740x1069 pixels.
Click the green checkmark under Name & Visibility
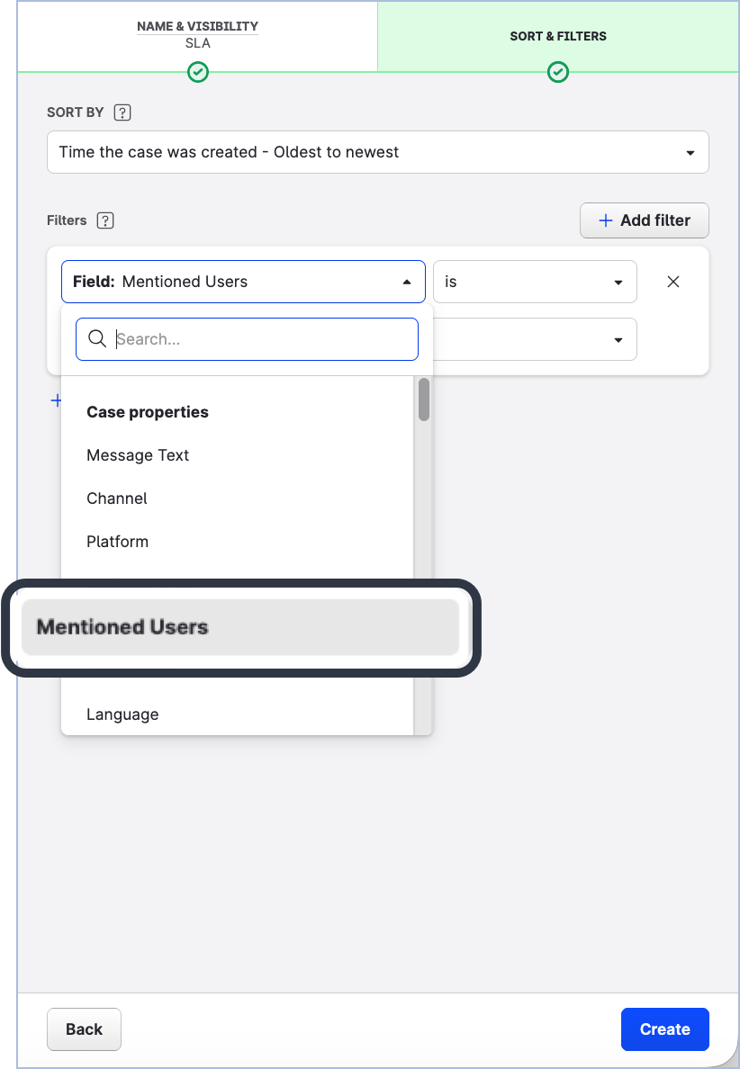pyautogui.click(x=198, y=72)
